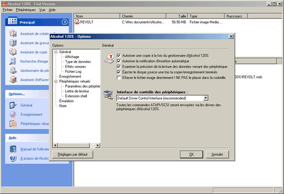The image size is (284, 194).
Task: Click tree scrollbar right arrow
Action: click(x=98, y=145)
